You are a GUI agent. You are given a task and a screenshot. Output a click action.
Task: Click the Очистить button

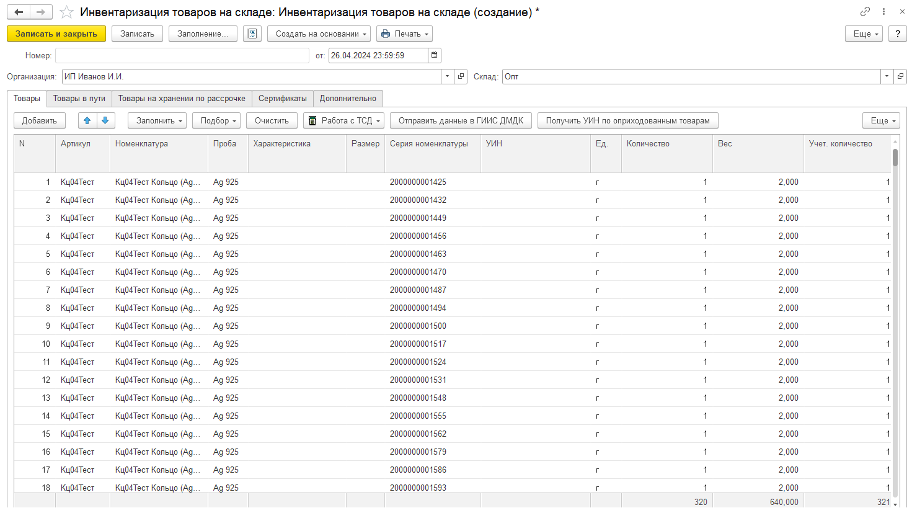[272, 120]
